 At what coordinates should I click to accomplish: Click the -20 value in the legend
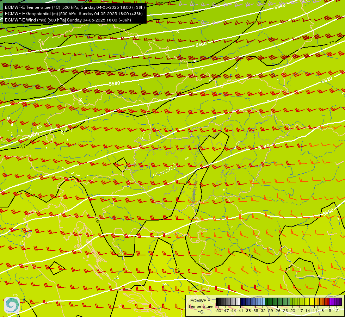pyautogui.click(x=292, y=311)
